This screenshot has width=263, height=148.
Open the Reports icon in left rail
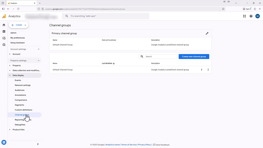4,32
